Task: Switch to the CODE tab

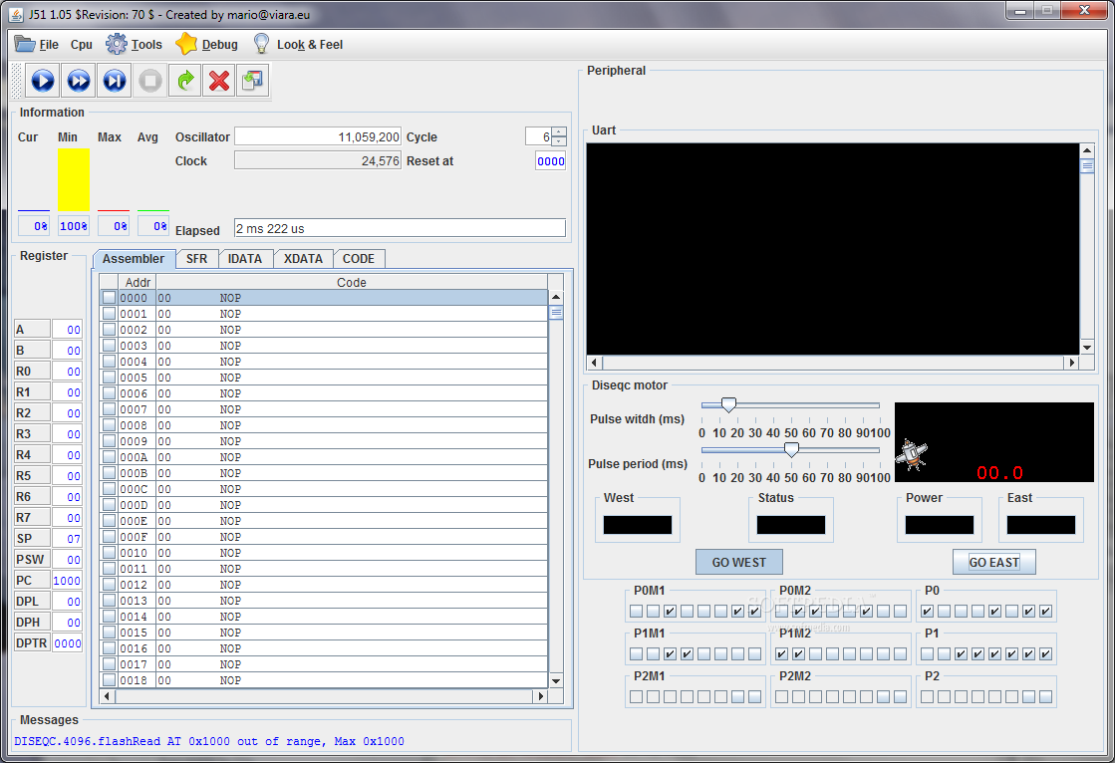Action: point(359,259)
